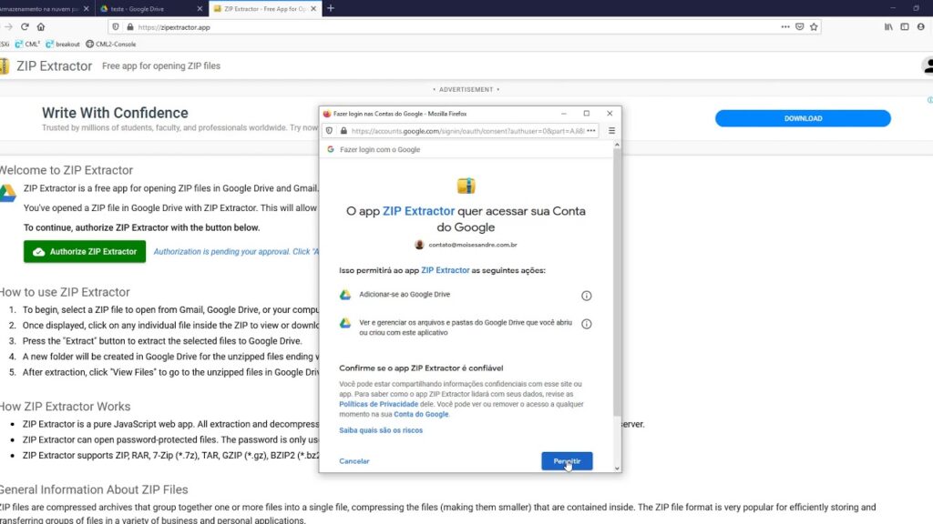The height and width of the screenshot is (524, 933).
Task: Click the General Information About ZIP Files heading
Action: [94, 489]
